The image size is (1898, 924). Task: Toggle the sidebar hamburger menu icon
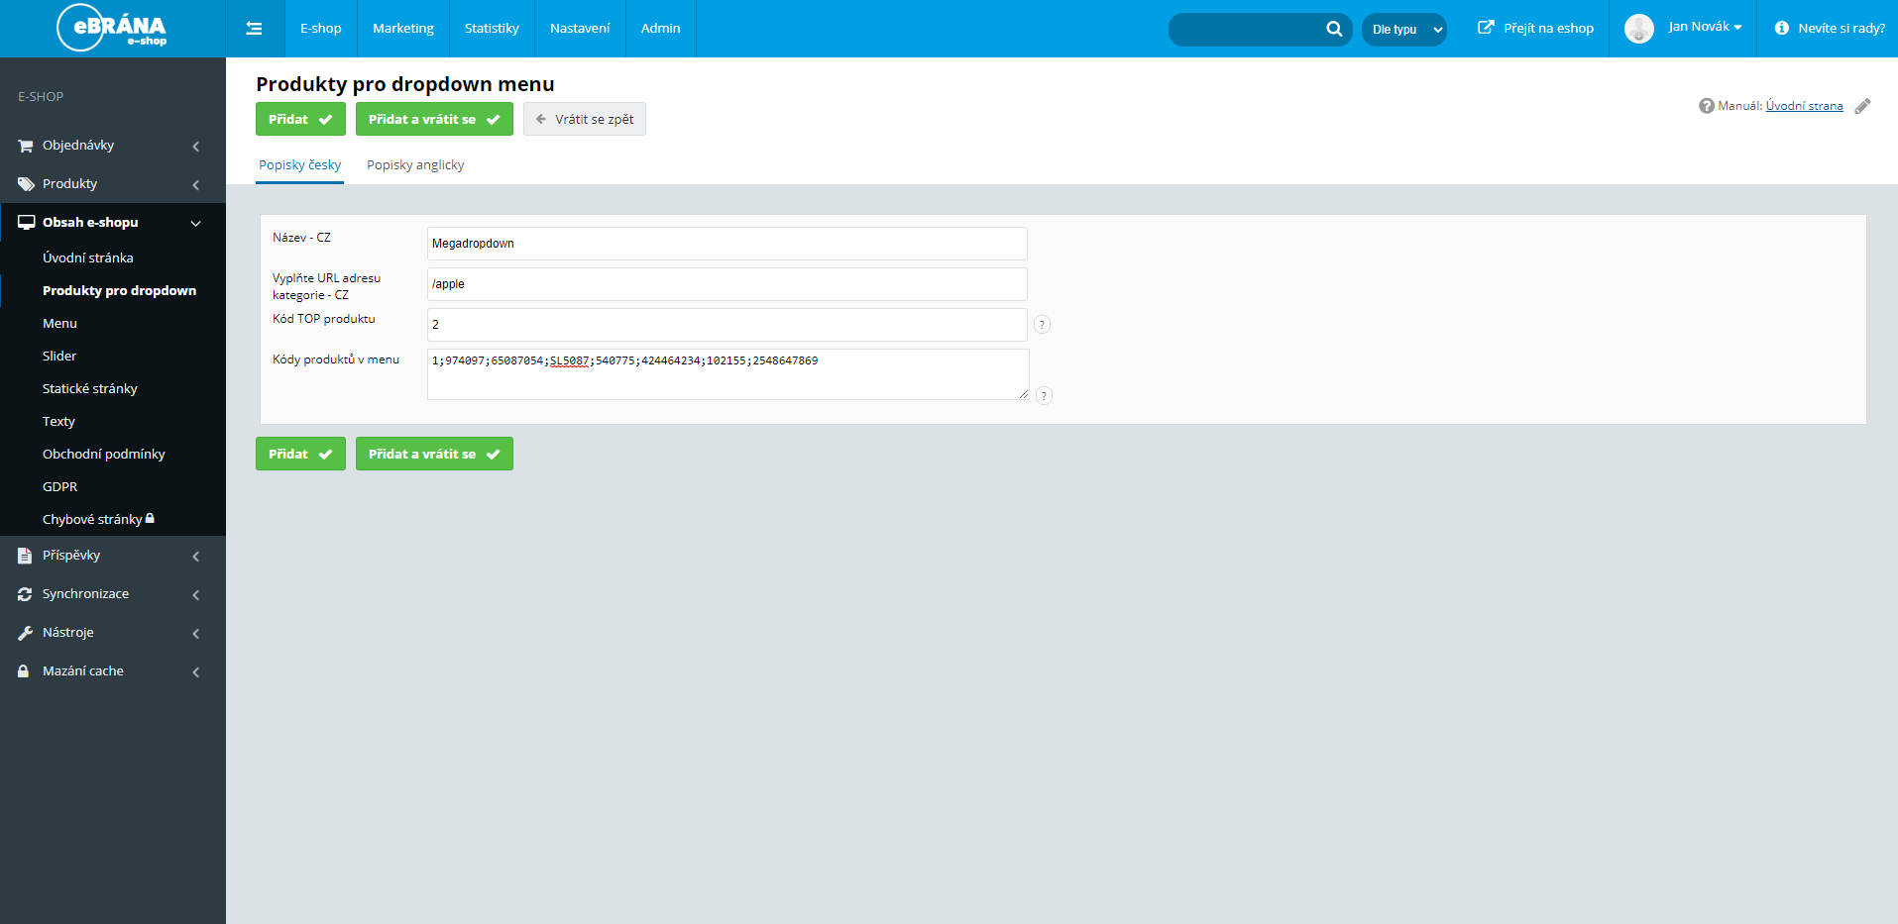254,29
